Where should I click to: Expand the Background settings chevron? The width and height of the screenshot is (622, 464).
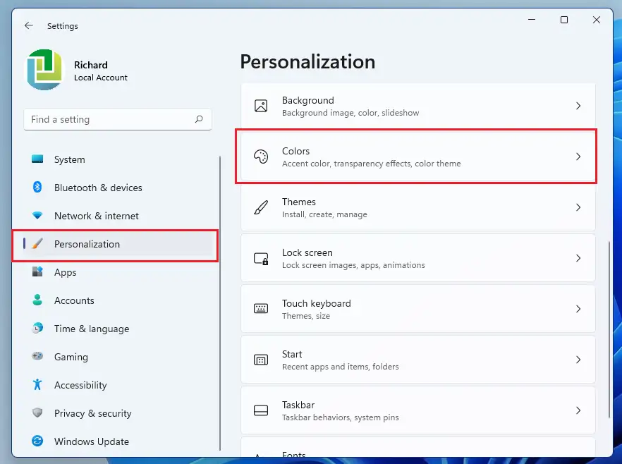(578, 106)
